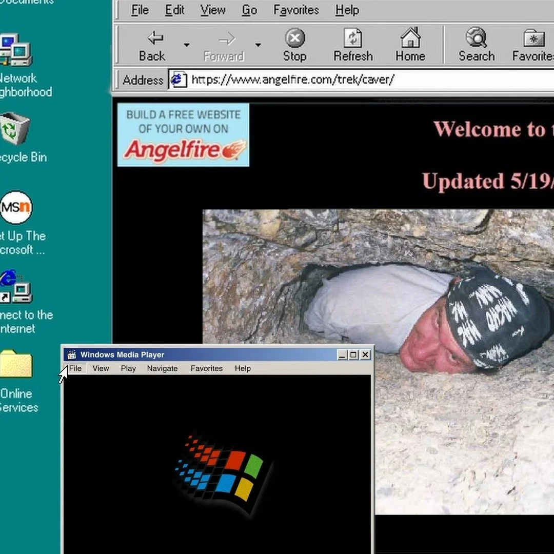Viewport: 554px width, 554px height.
Task: Open the browser Edit menu
Action: point(174,10)
